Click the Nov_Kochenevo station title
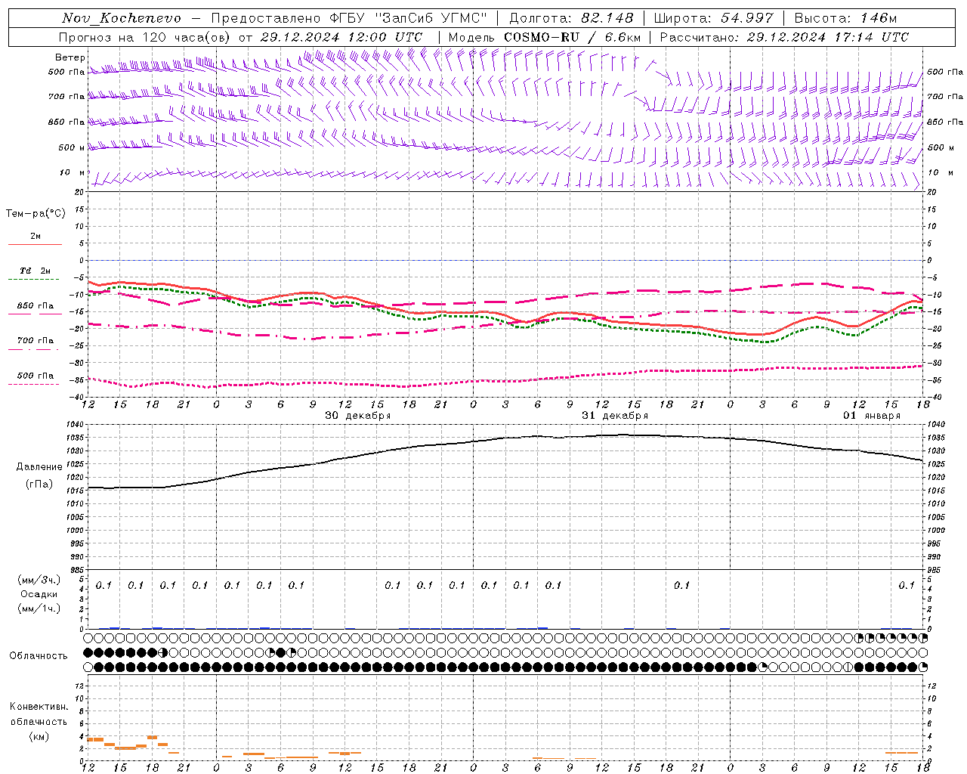 (x=122, y=18)
